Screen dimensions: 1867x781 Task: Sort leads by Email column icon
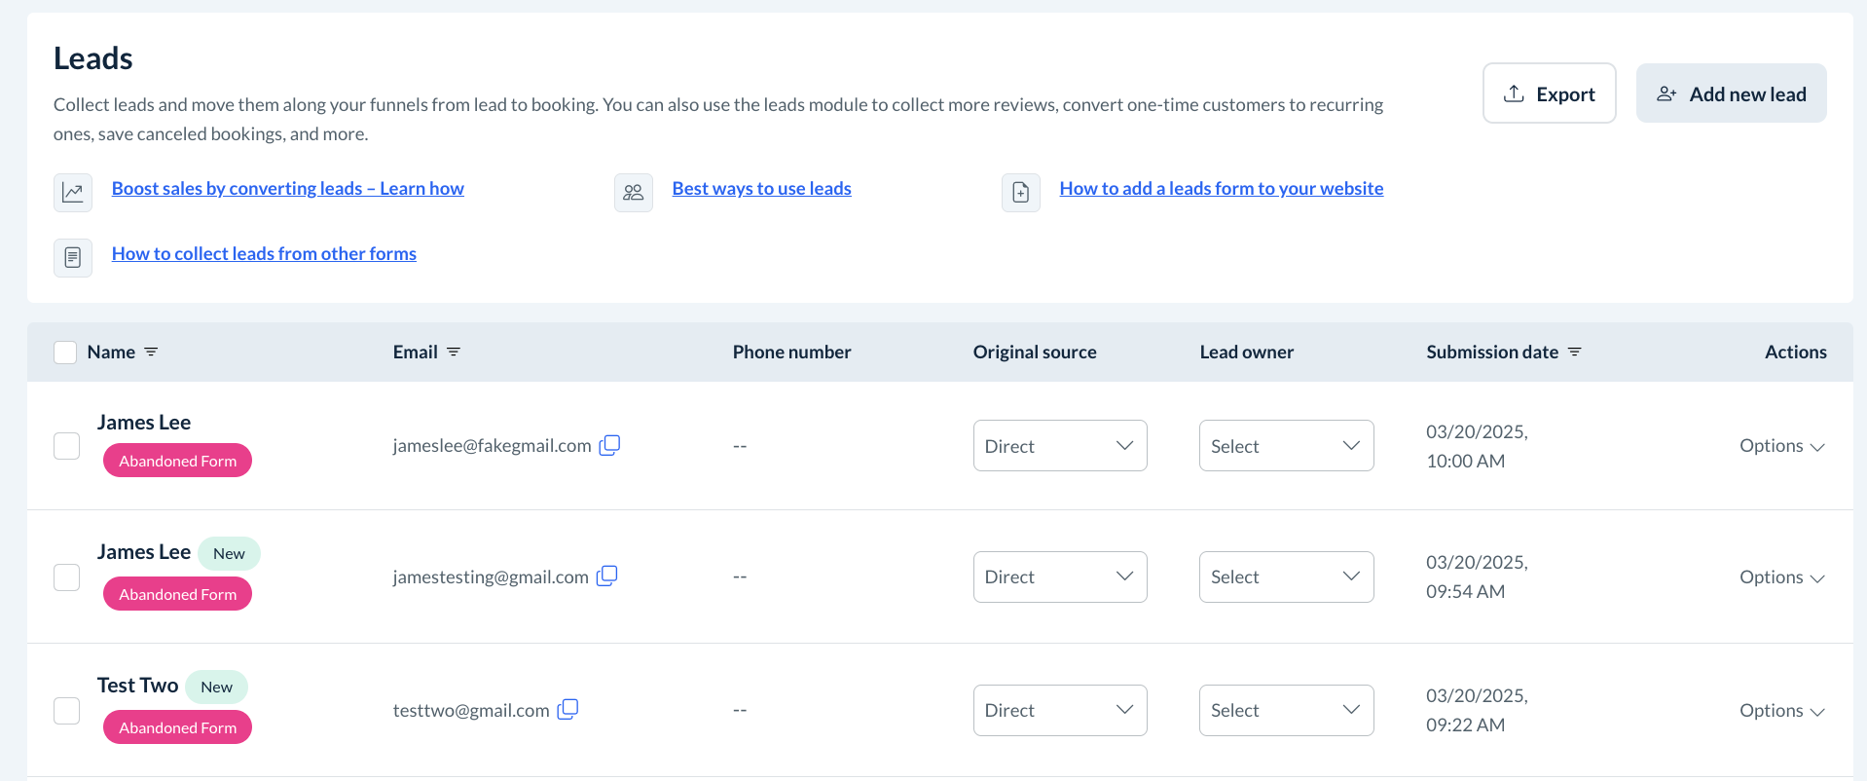pos(454,352)
